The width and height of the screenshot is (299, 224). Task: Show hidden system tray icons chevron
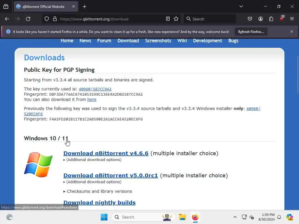click(x=235, y=217)
